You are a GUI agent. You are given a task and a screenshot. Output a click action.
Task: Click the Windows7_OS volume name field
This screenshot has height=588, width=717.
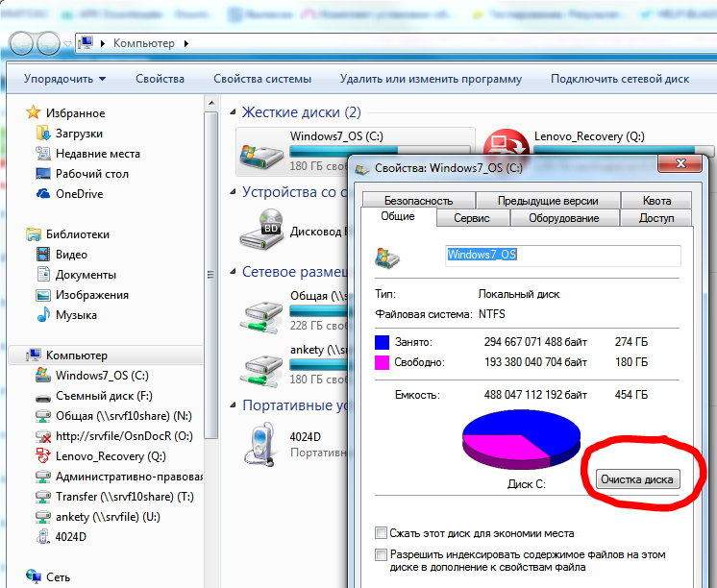click(x=563, y=256)
